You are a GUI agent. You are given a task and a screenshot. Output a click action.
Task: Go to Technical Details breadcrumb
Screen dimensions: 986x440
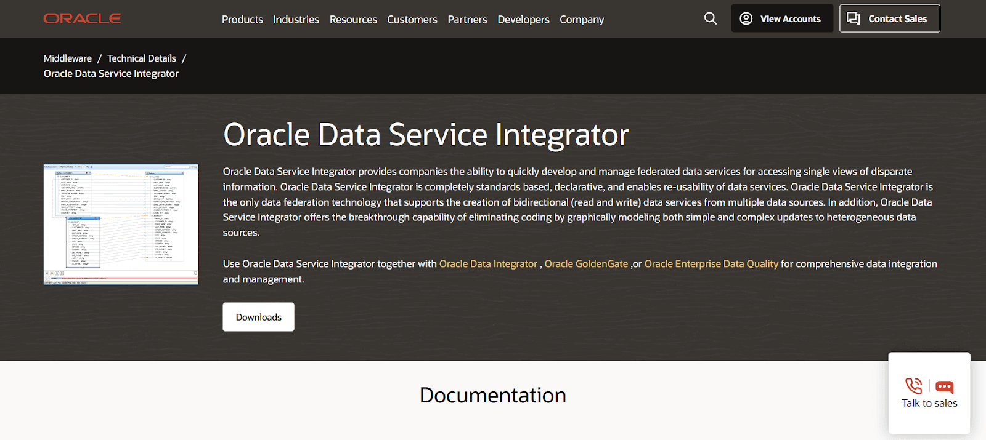pos(142,58)
